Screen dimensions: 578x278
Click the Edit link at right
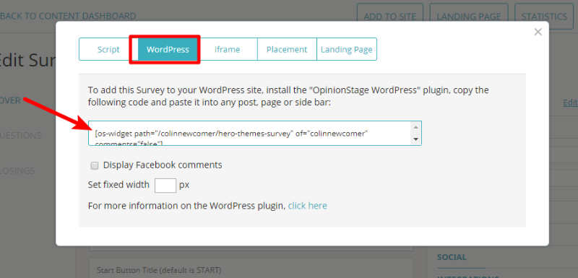coord(570,103)
